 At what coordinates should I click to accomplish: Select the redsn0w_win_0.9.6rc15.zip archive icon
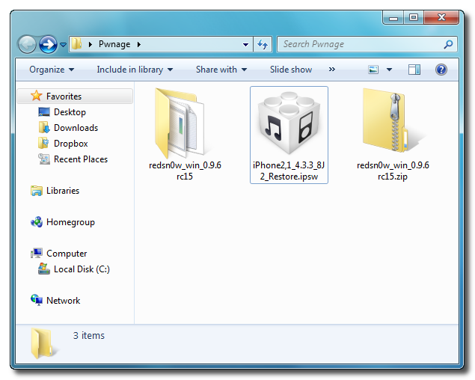click(x=393, y=121)
